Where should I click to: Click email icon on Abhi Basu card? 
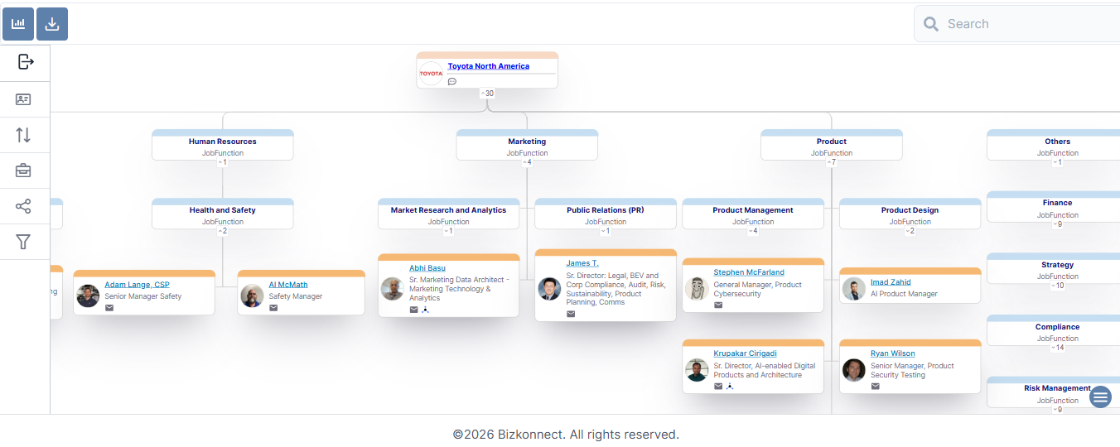point(413,310)
